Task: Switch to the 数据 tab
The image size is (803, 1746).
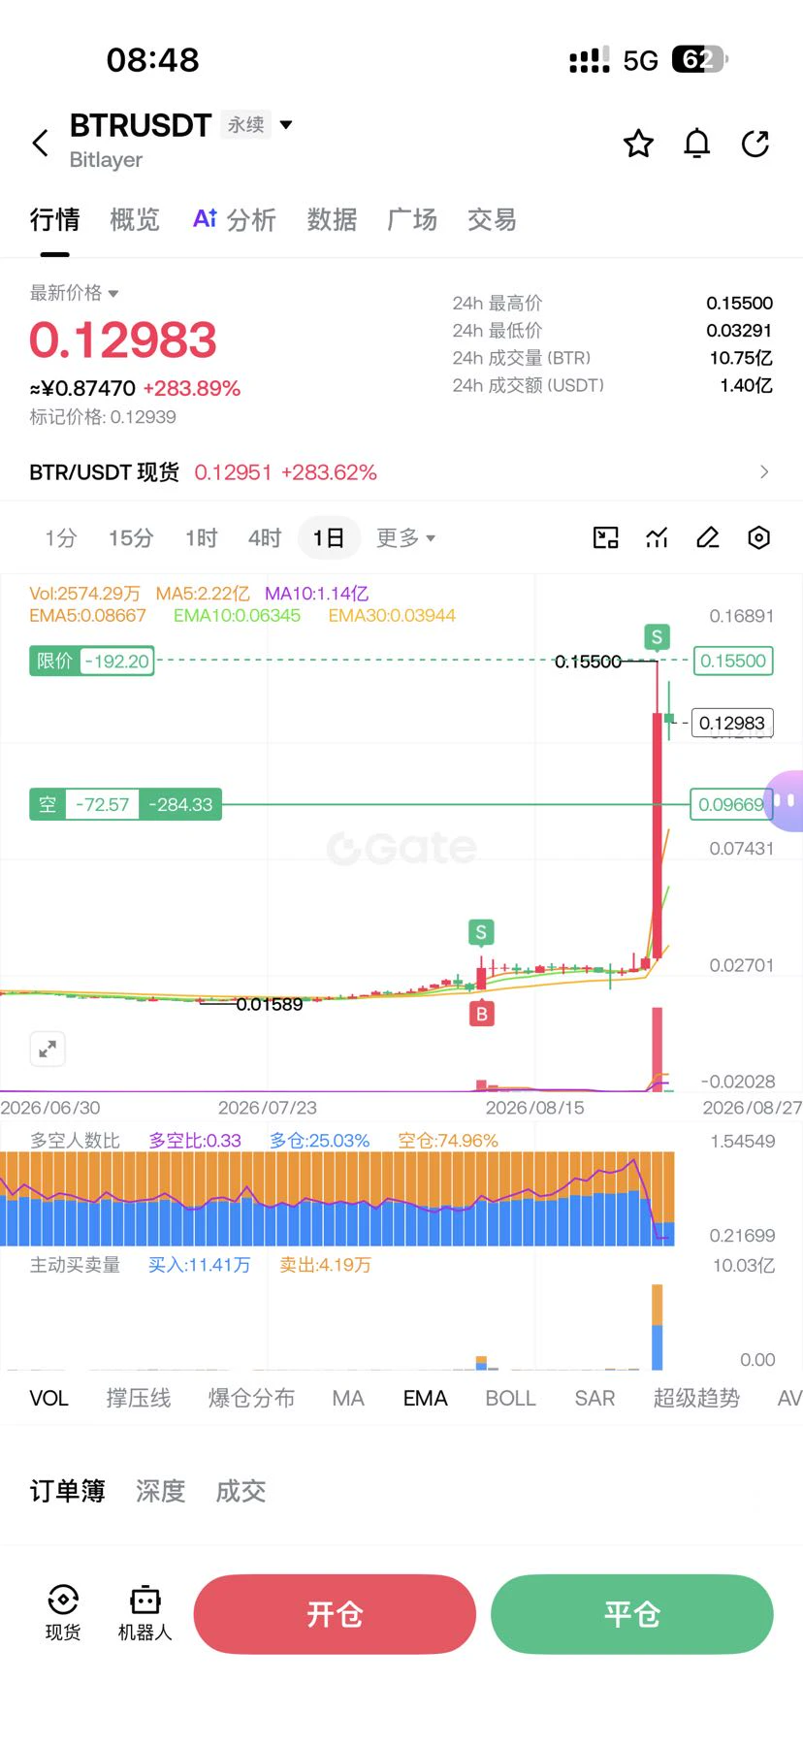Action: coord(332,219)
